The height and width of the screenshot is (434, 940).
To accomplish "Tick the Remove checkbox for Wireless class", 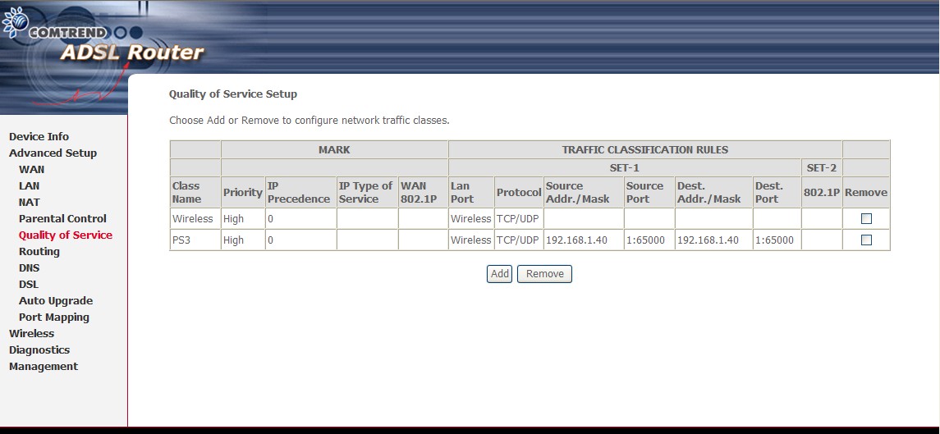I will click(x=866, y=219).
